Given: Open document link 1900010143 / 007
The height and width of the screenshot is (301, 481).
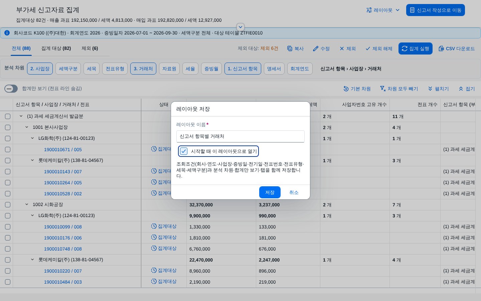Looking at the screenshot, I should [63, 172].
